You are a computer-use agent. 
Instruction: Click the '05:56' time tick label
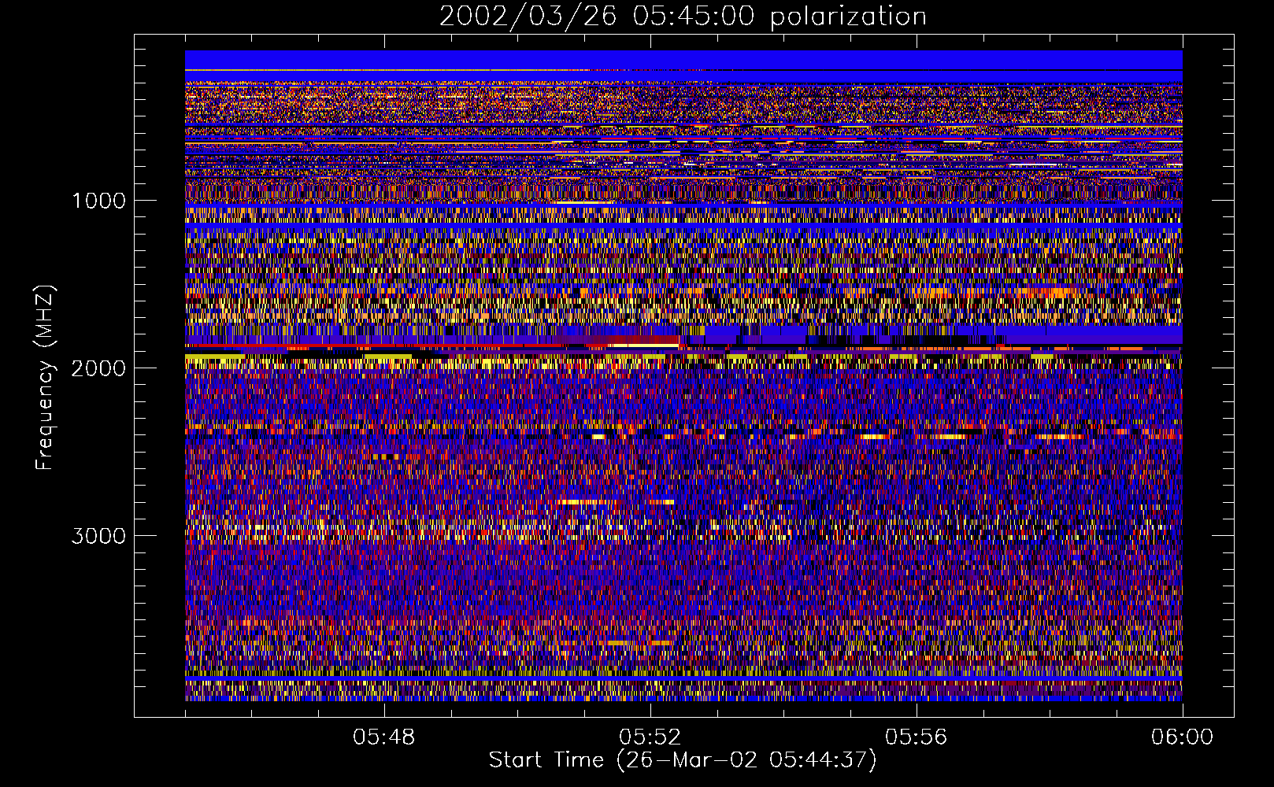coord(916,737)
